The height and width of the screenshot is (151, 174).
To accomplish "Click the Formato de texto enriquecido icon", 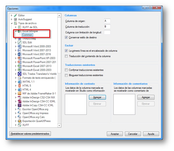I will click(x=19, y=78).
